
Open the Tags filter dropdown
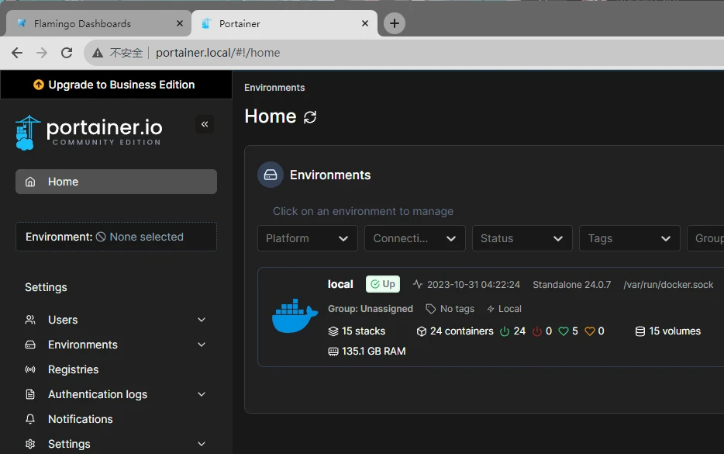[629, 238]
